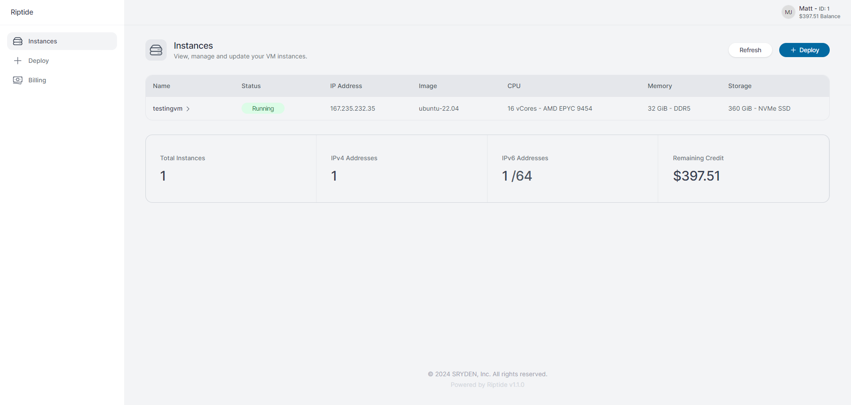Select the IP address 167.235.232.35

pyautogui.click(x=352, y=108)
